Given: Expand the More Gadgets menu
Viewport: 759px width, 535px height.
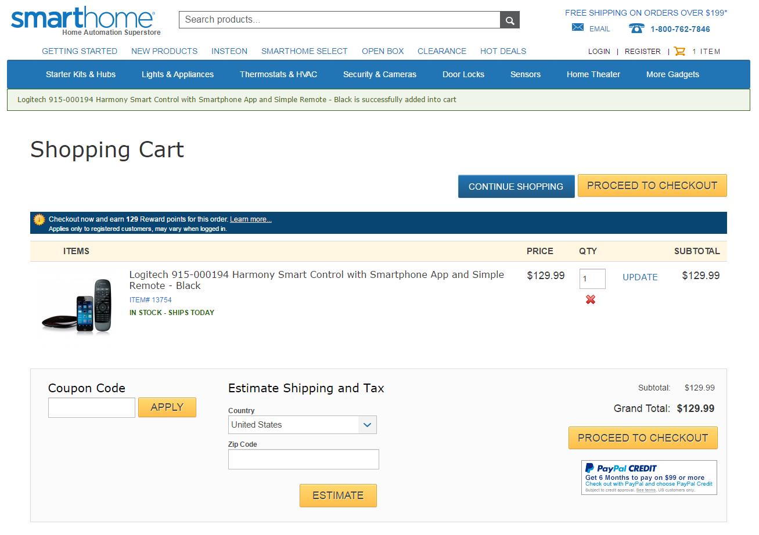Looking at the screenshot, I should pos(672,74).
